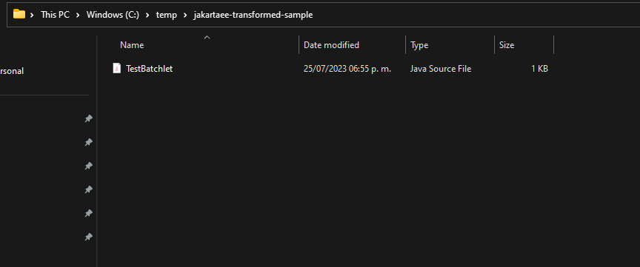Click the last pin icon in the sidebar
This screenshot has width=640, height=267.
(88, 237)
